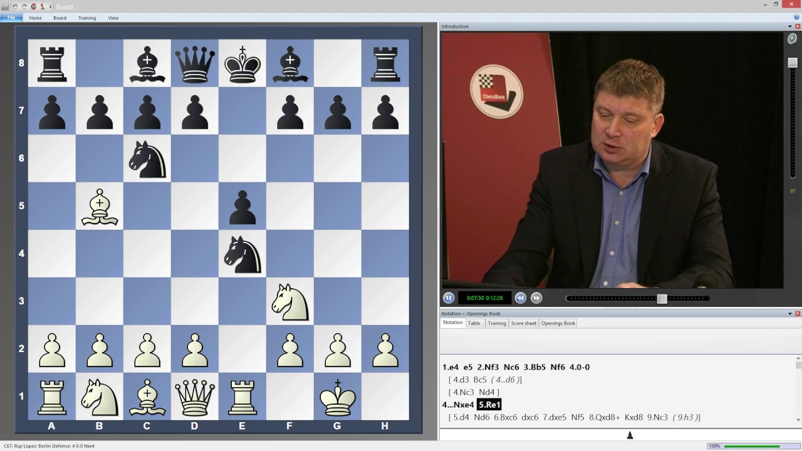Image resolution: width=802 pixels, height=451 pixels.
Task: Click the application board icon in the title bar
Action: (5, 6)
